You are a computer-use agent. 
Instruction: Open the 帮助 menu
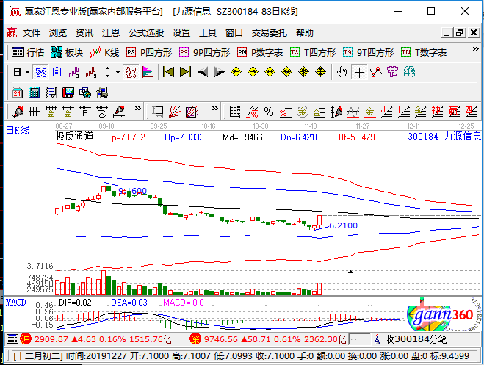point(305,33)
